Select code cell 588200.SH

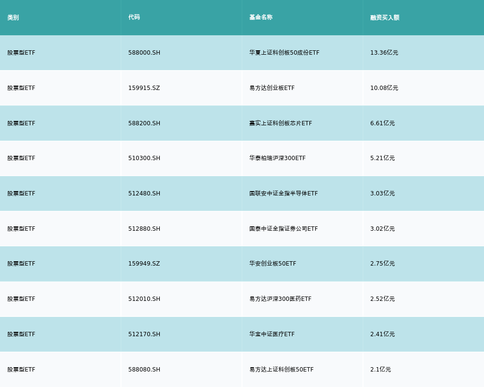[144, 123]
